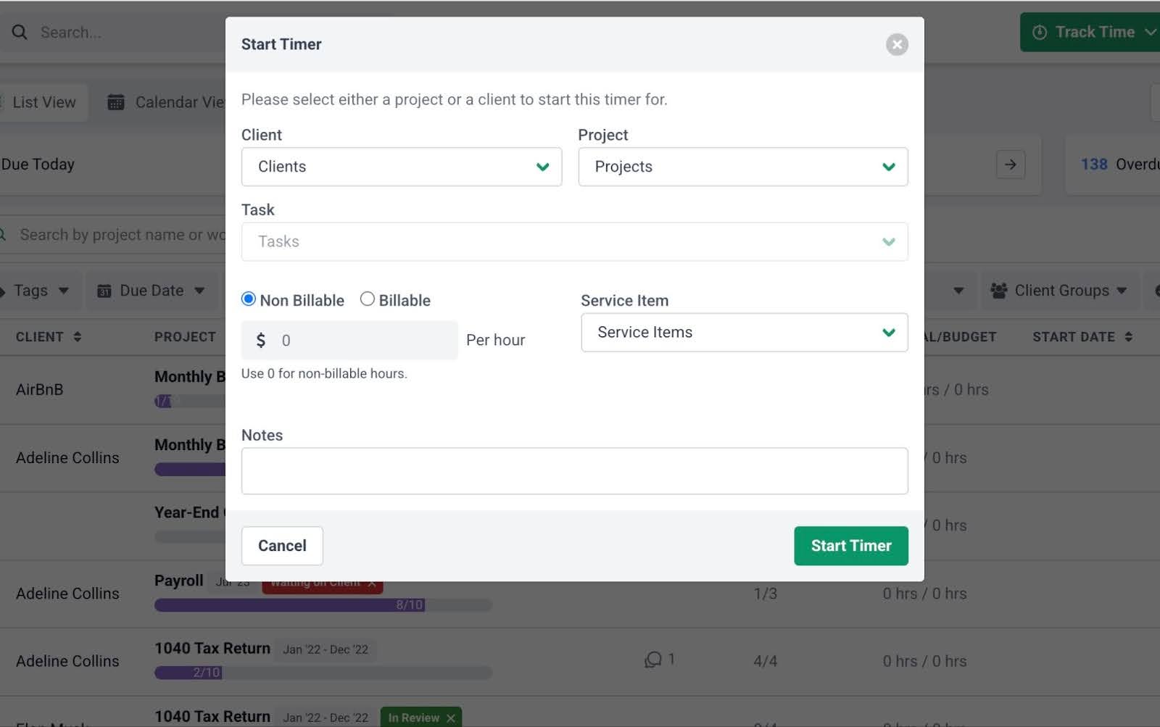Sort by START DATE column
The image size is (1160, 727).
[x=1082, y=337]
